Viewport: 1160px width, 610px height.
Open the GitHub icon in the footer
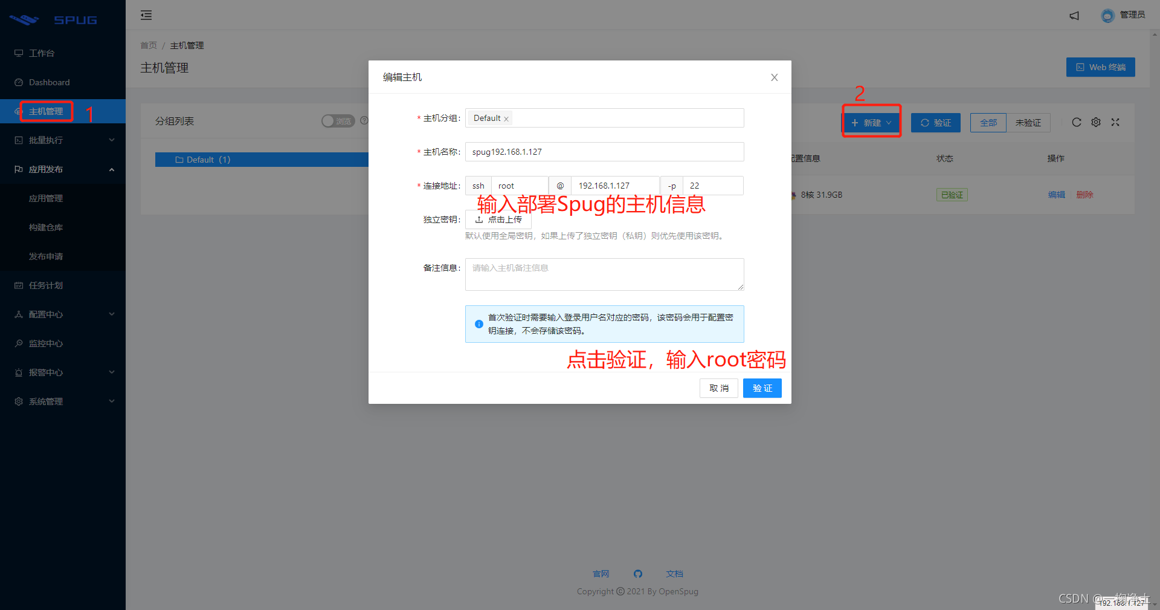point(638,574)
